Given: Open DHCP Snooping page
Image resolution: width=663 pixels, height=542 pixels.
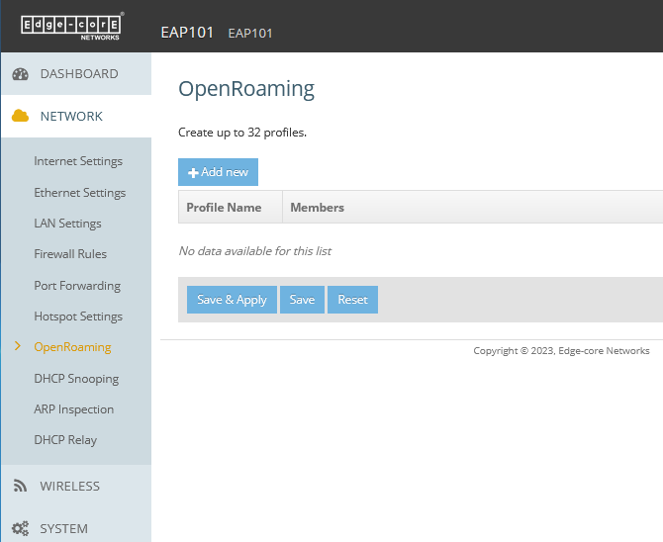Looking at the screenshot, I should [x=76, y=379].
